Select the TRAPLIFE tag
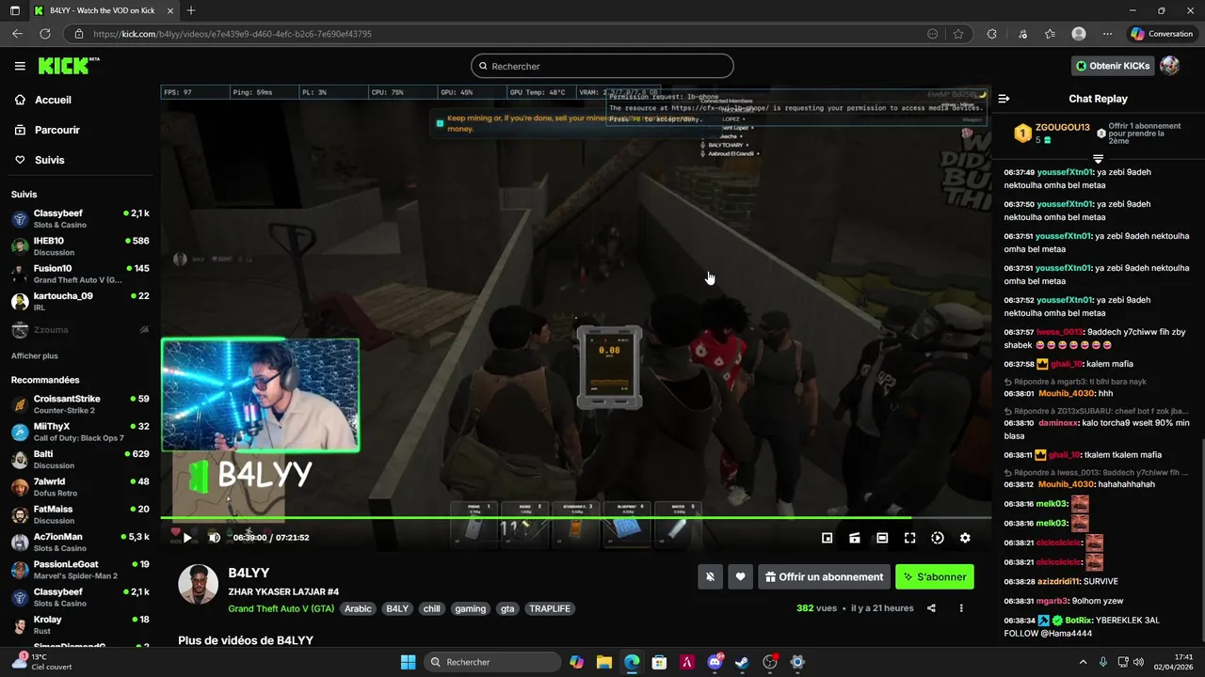1205x677 pixels. coord(550,608)
